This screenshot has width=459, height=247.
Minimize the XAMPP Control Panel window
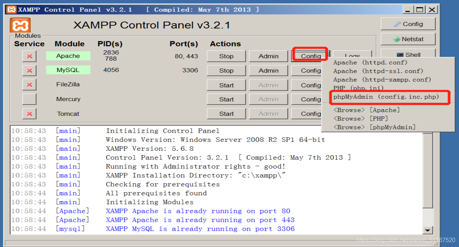point(408,10)
